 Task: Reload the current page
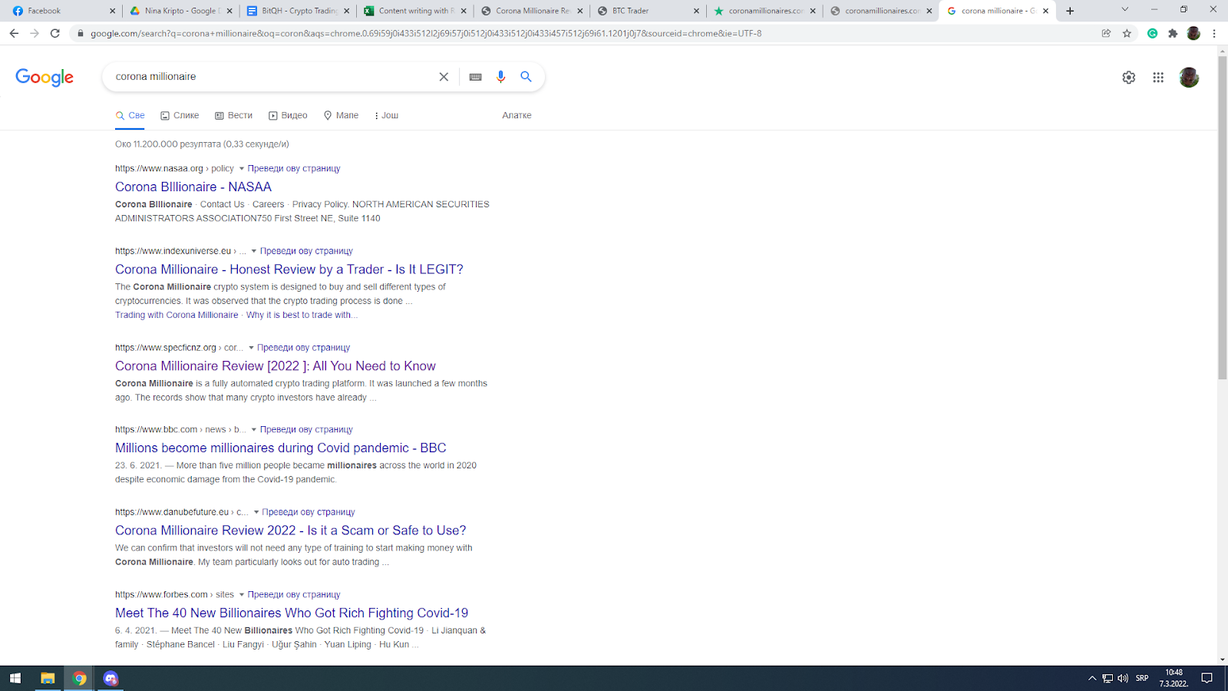[x=55, y=33]
